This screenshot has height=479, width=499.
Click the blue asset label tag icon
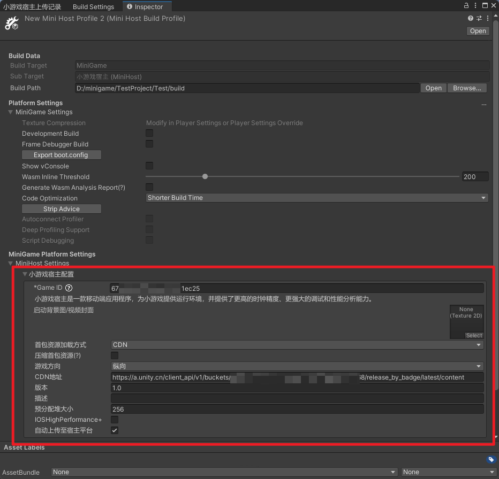click(x=490, y=459)
